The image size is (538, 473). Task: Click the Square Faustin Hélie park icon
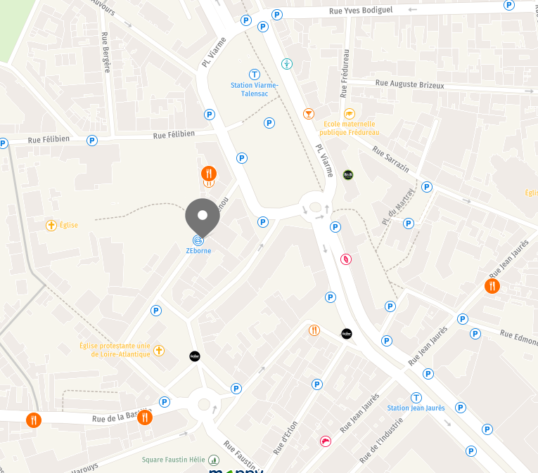214,460
